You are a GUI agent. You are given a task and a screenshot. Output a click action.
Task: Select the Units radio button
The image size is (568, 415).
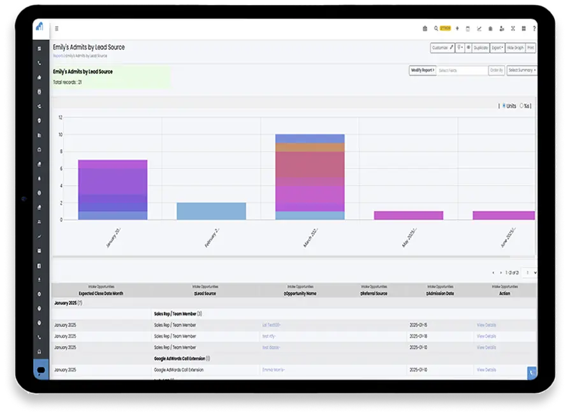click(504, 106)
